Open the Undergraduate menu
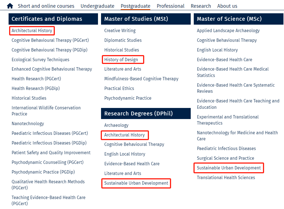The height and width of the screenshot is (209, 284). coord(97,6)
